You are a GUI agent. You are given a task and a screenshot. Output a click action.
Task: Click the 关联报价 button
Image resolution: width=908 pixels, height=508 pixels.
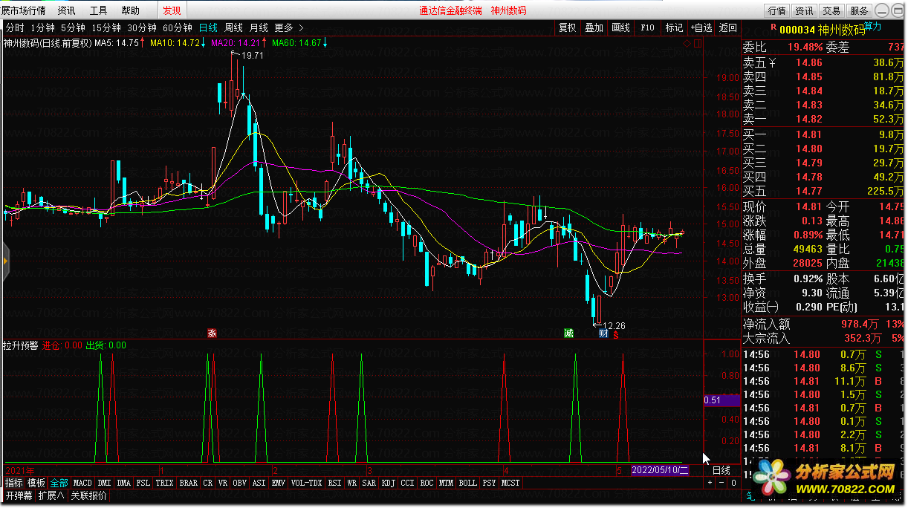point(88,495)
